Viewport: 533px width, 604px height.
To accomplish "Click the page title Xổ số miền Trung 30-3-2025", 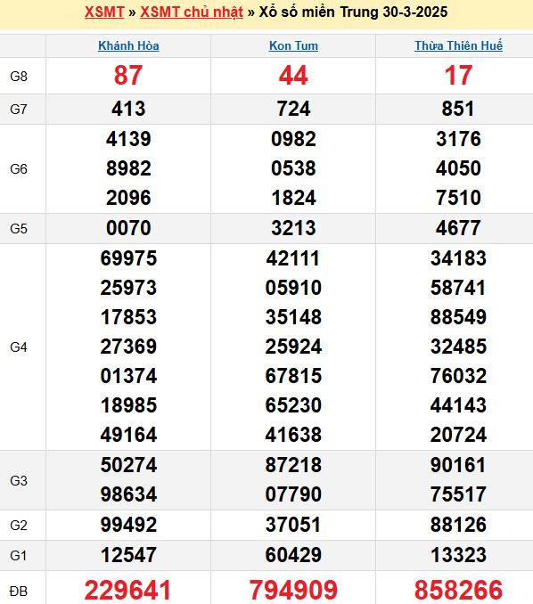I will click(x=353, y=12).
